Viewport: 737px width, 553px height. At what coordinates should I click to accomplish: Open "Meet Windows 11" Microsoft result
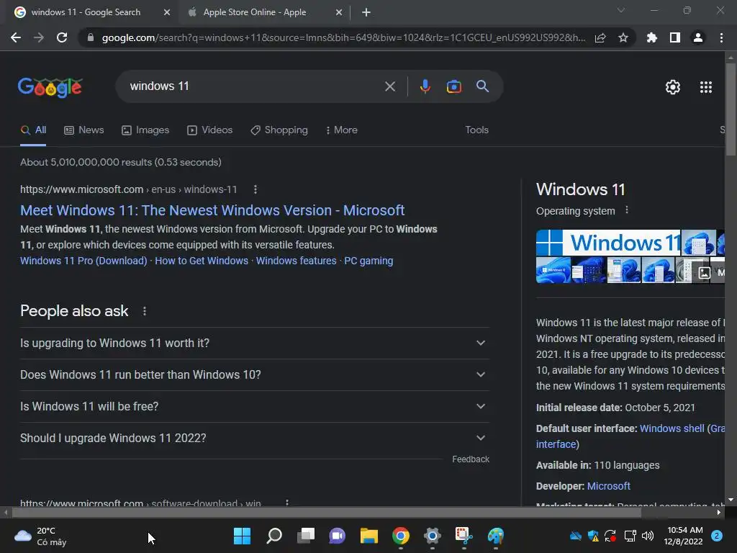(212, 210)
